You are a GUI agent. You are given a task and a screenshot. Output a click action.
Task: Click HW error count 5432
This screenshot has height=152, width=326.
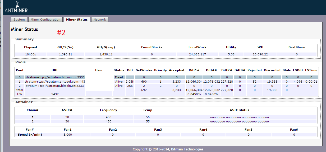point(55,94)
